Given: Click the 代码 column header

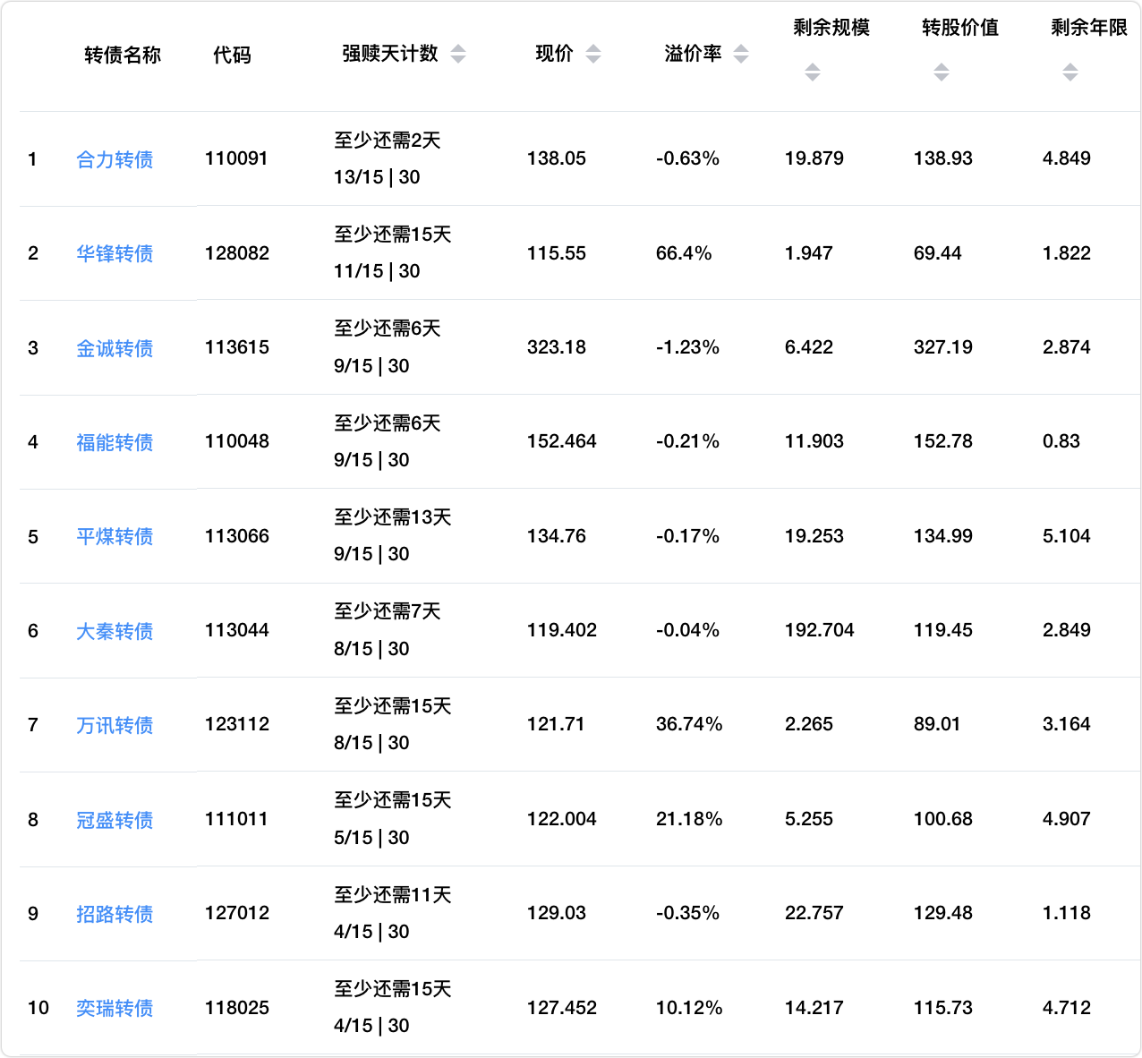Looking at the screenshot, I should pos(232,55).
